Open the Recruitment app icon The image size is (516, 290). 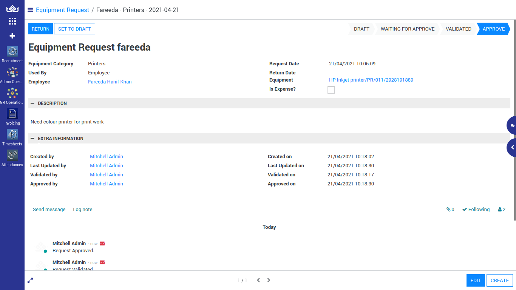pos(12,52)
